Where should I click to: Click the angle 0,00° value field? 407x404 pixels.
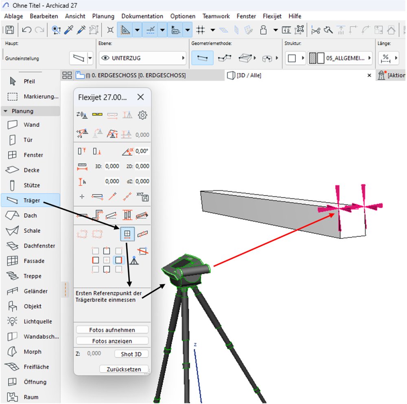(x=142, y=151)
